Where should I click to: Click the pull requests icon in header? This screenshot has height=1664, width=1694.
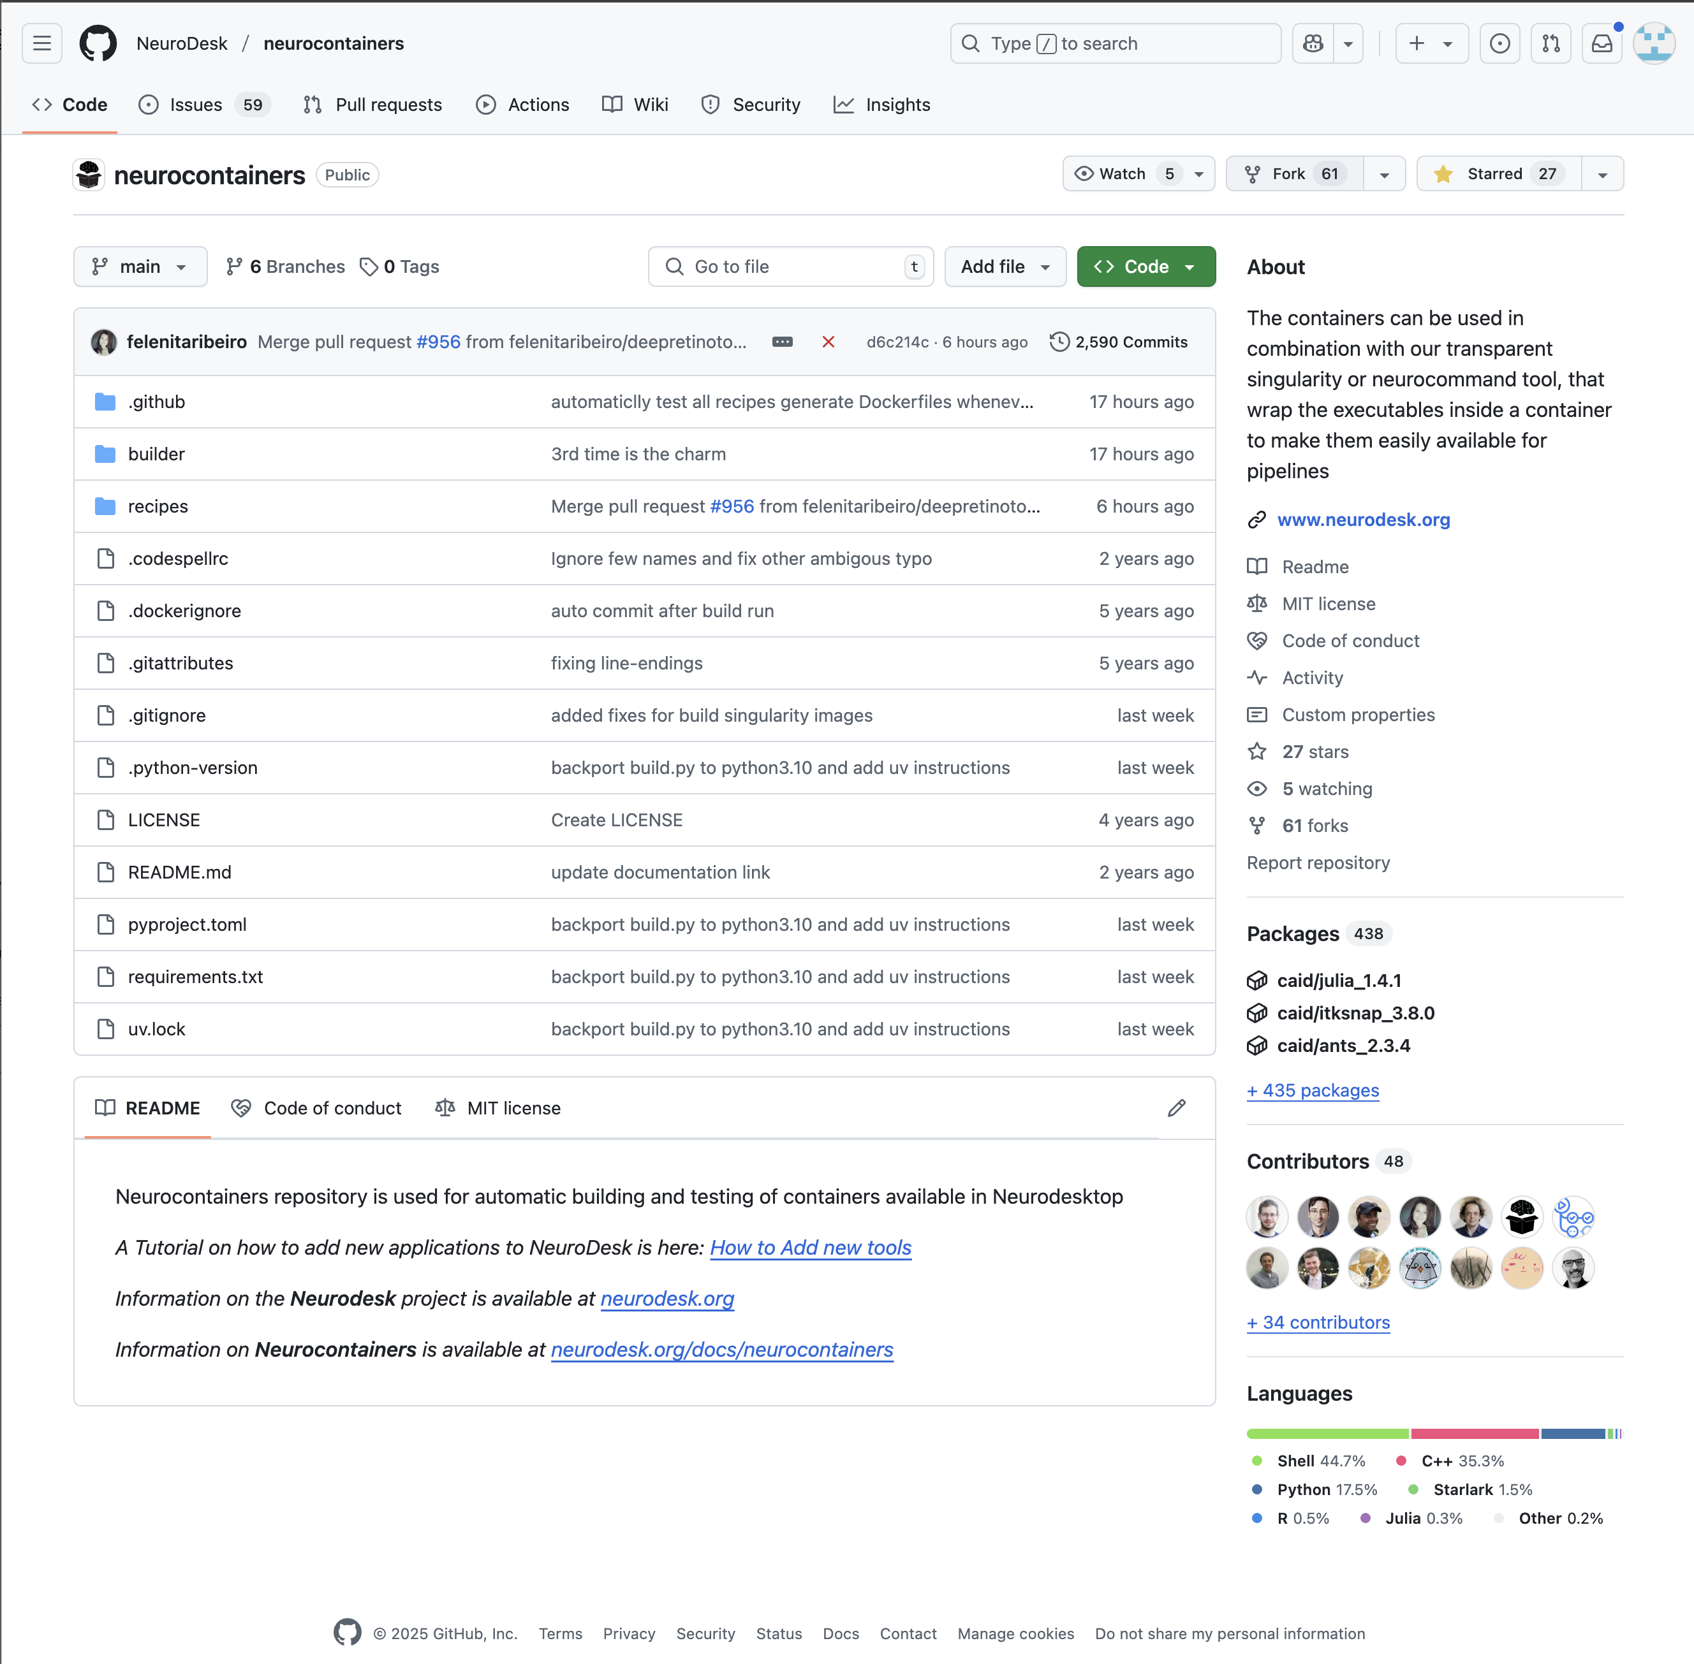(1550, 44)
